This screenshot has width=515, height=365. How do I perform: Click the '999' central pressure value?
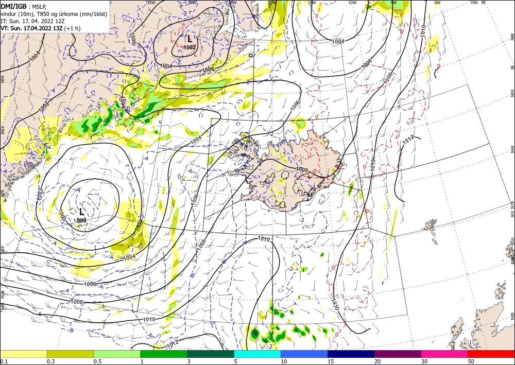pos(81,220)
